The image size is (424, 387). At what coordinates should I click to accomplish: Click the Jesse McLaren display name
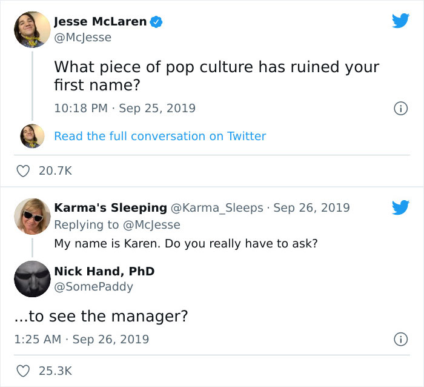point(100,22)
